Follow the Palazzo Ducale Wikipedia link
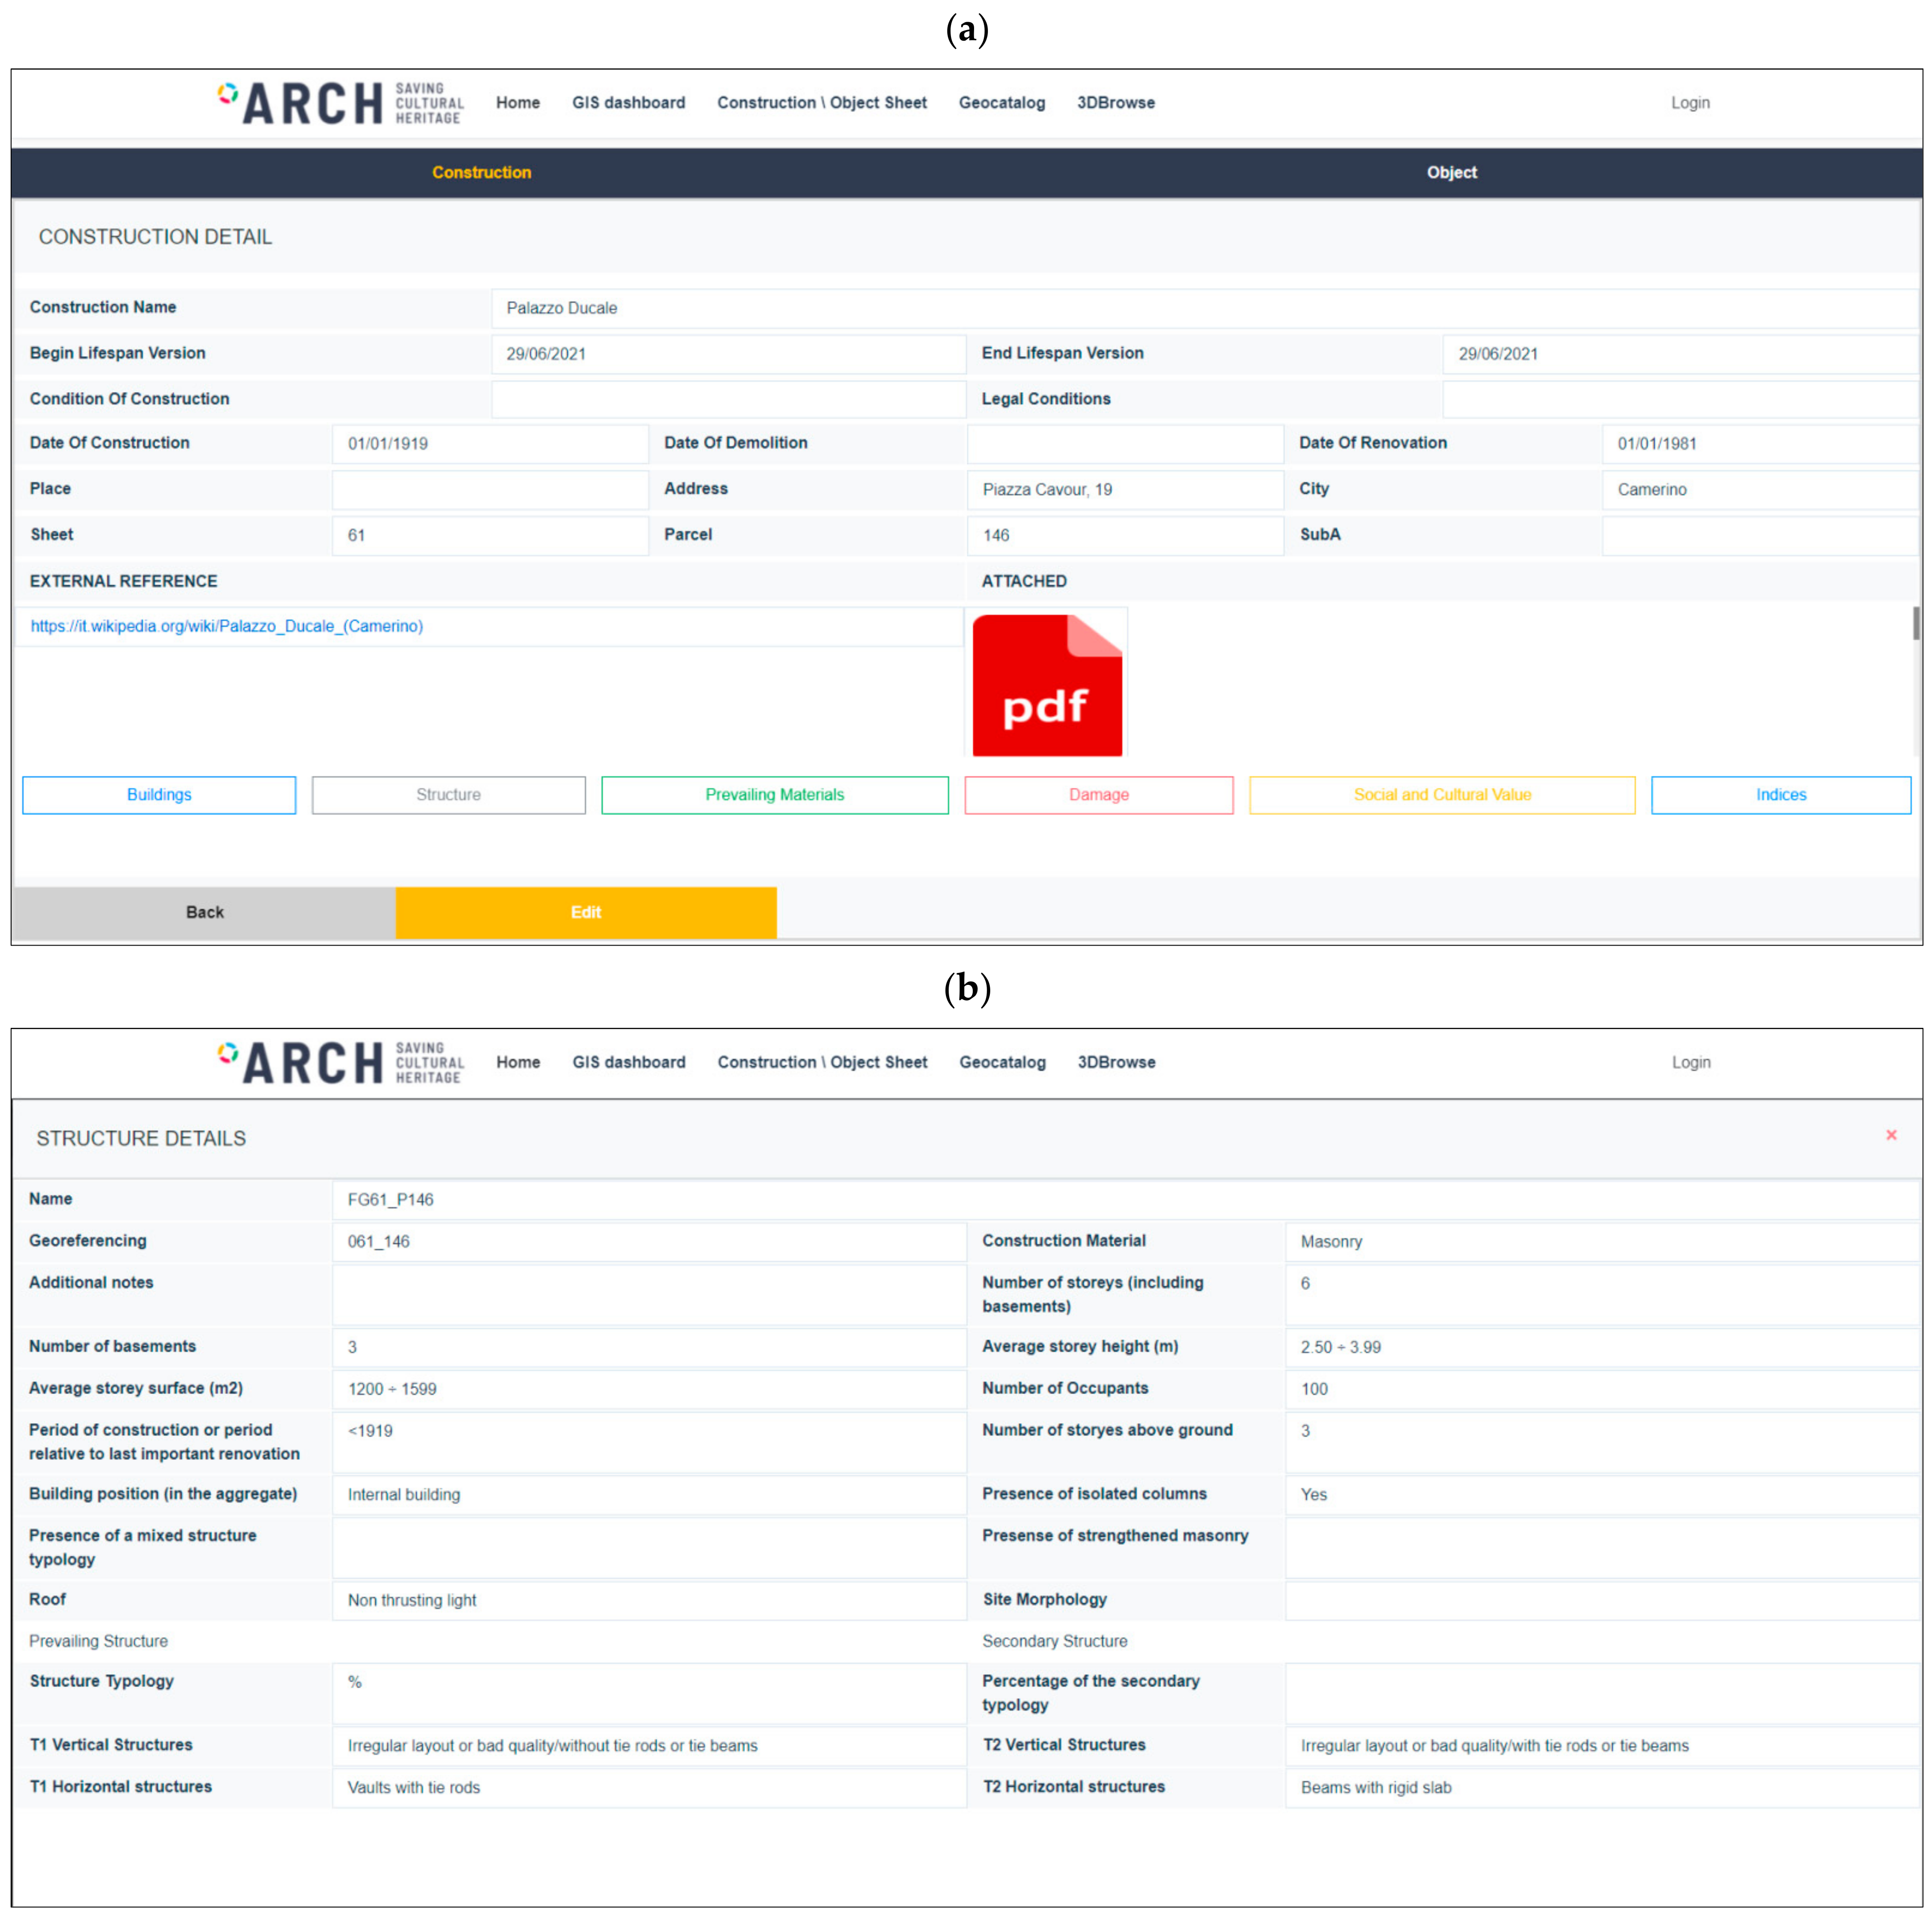Image resolution: width=1932 pixels, height=1917 pixels. [x=226, y=626]
